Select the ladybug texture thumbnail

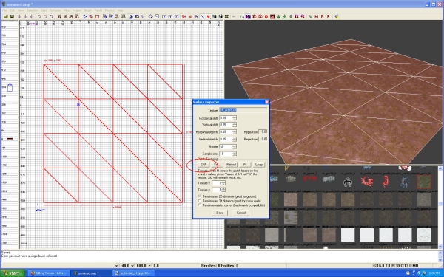(348, 182)
